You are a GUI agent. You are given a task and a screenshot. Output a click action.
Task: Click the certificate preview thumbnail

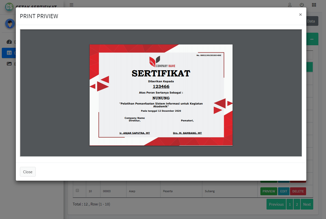click(x=161, y=95)
